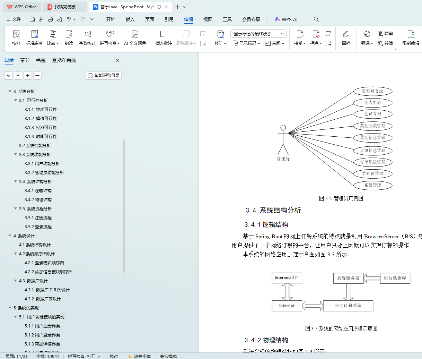Click the expand-level plus button in outline
This screenshot has height=359, width=422.
coord(28,75)
